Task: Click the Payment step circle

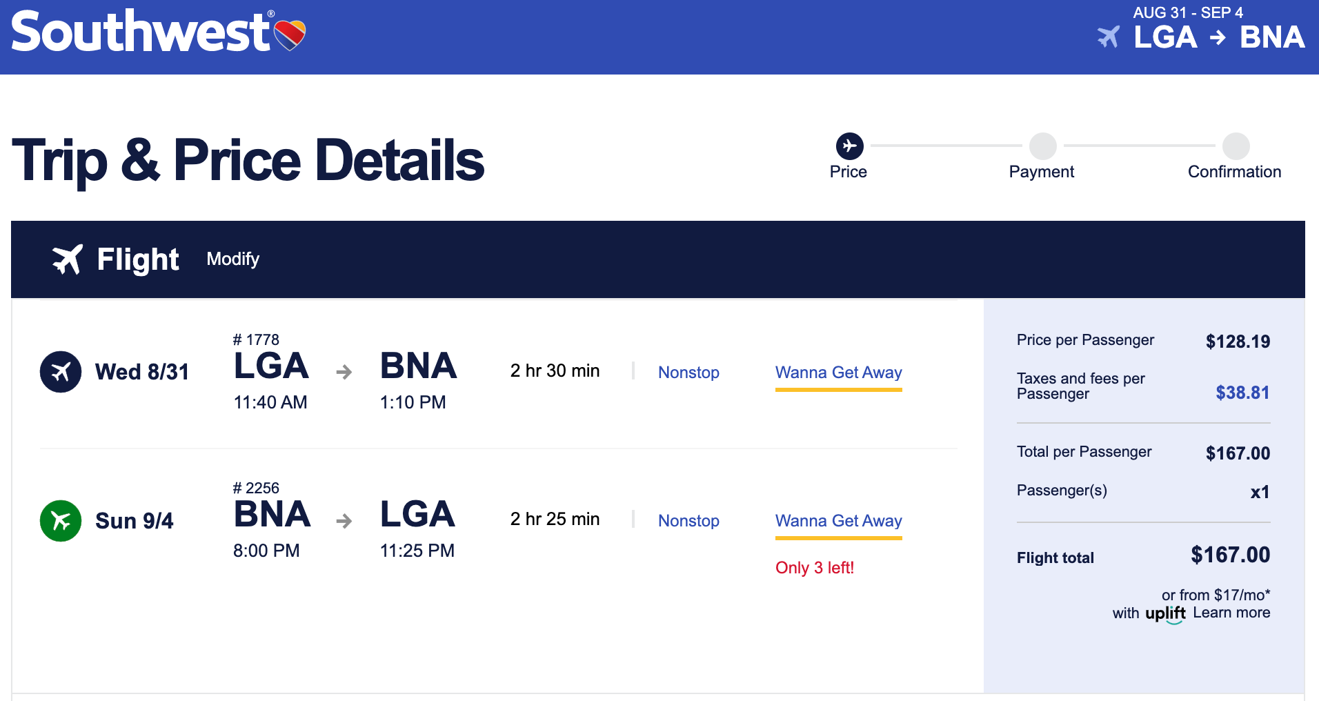Action: [1042, 146]
